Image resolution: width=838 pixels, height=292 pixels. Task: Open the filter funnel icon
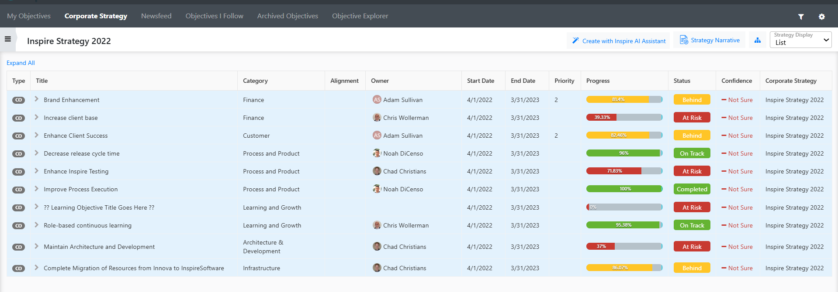click(x=801, y=17)
